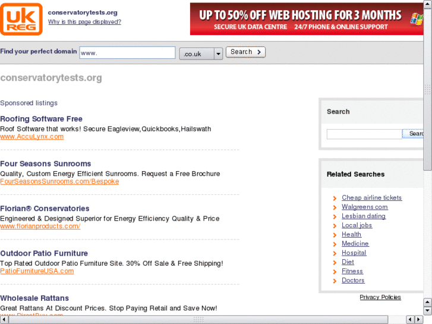Open Outdoor Patio Furniture listing
432x324 pixels.
coord(44,253)
